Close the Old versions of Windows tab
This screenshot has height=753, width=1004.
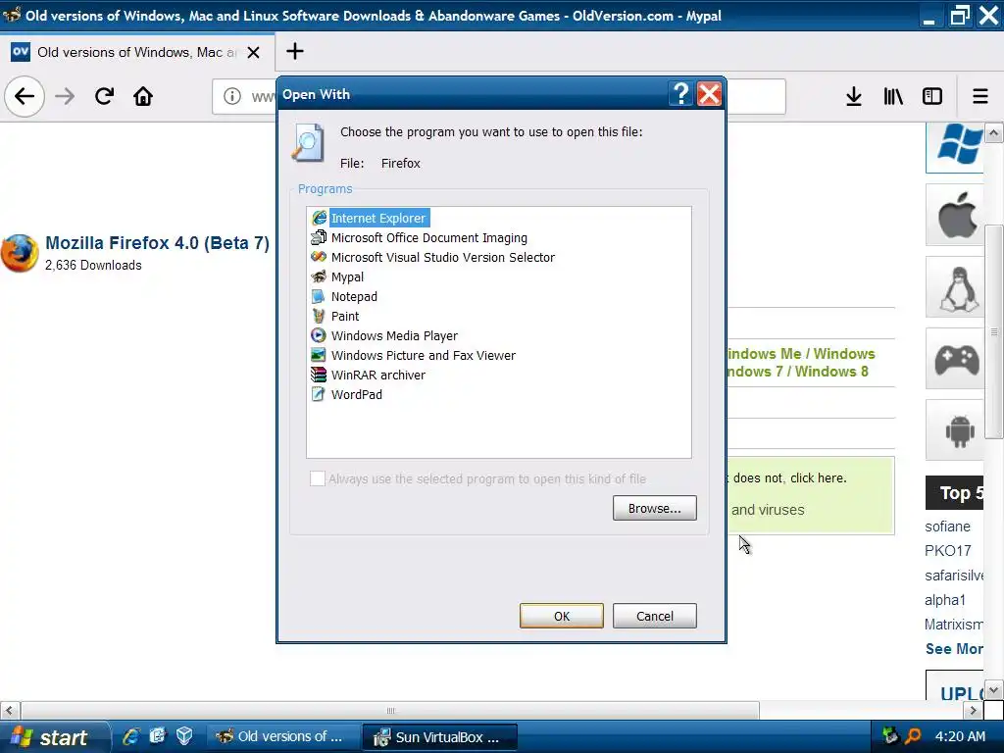(254, 53)
